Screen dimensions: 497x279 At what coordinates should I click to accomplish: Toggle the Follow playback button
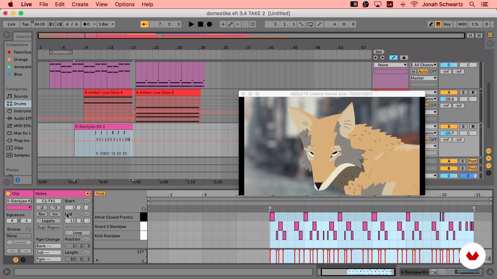(145, 24)
